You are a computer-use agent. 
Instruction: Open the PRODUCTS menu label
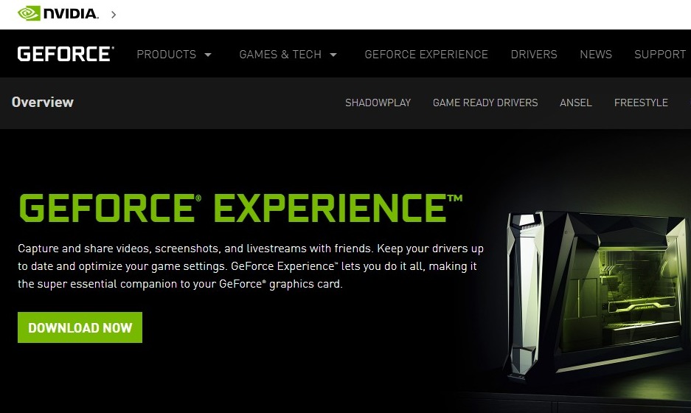pos(166,55)
